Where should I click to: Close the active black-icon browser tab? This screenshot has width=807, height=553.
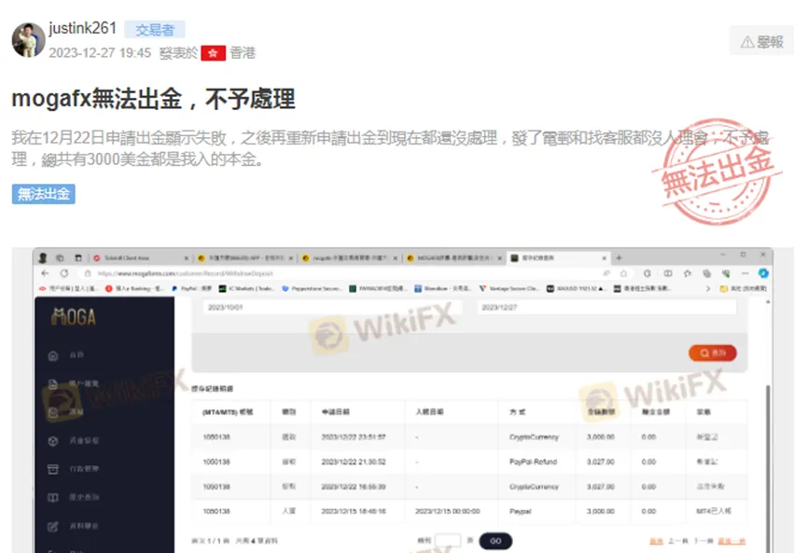click(x=605, y=257)
